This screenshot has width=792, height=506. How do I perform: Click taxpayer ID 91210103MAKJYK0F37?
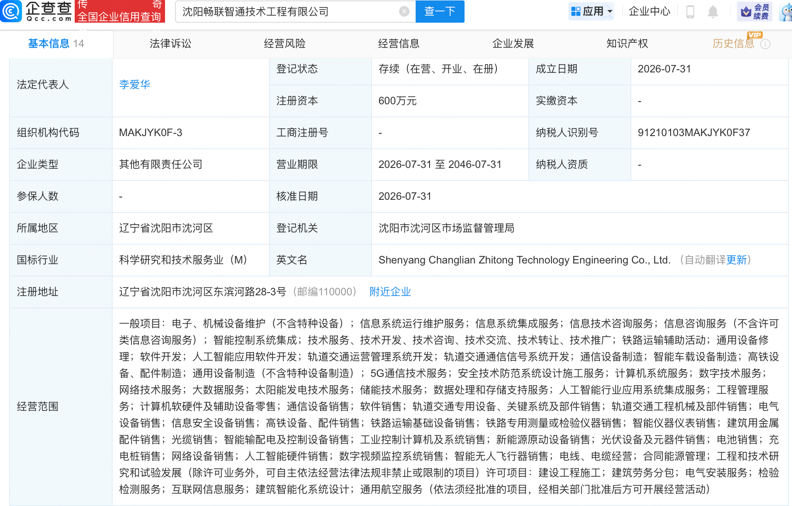coord(694,133)
